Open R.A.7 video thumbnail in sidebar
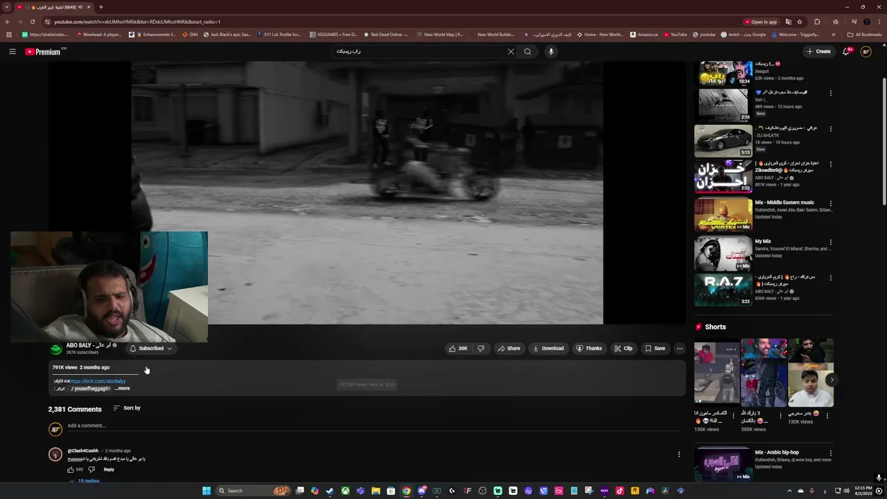Viewport: 887px width, 499px height. [723, 290]
